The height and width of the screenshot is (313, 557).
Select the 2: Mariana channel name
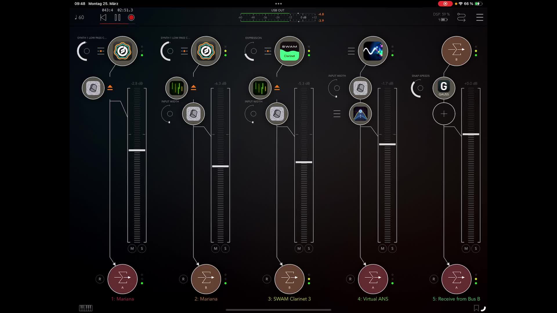tap(206, 299)
